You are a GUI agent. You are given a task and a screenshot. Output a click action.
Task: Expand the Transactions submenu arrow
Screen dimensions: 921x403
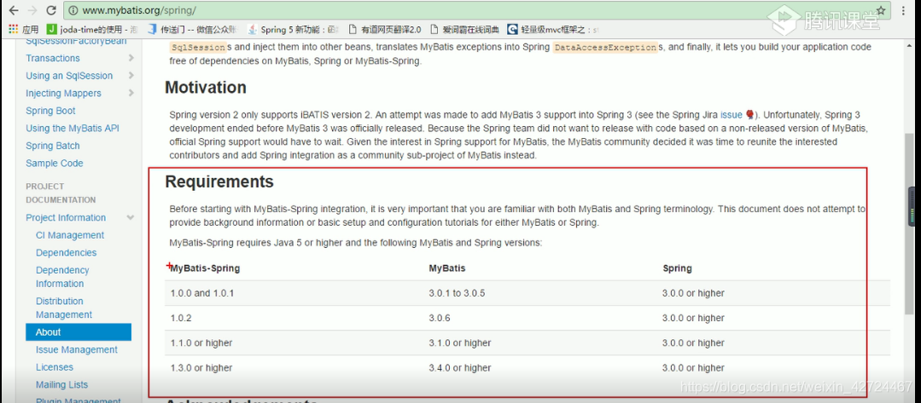pos(131,57)
